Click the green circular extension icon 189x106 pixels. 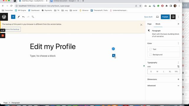[158, 6]
